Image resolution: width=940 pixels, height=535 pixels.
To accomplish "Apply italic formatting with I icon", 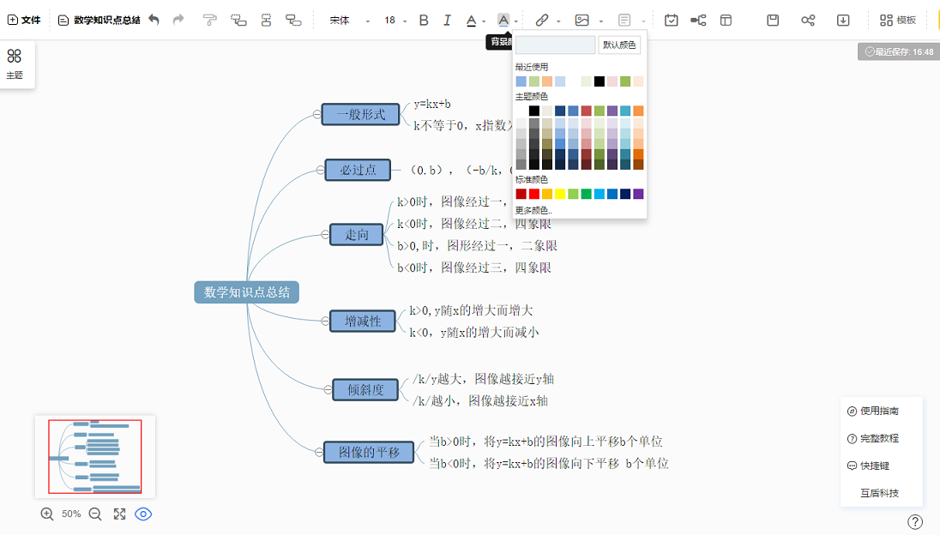I will point(447,20).
